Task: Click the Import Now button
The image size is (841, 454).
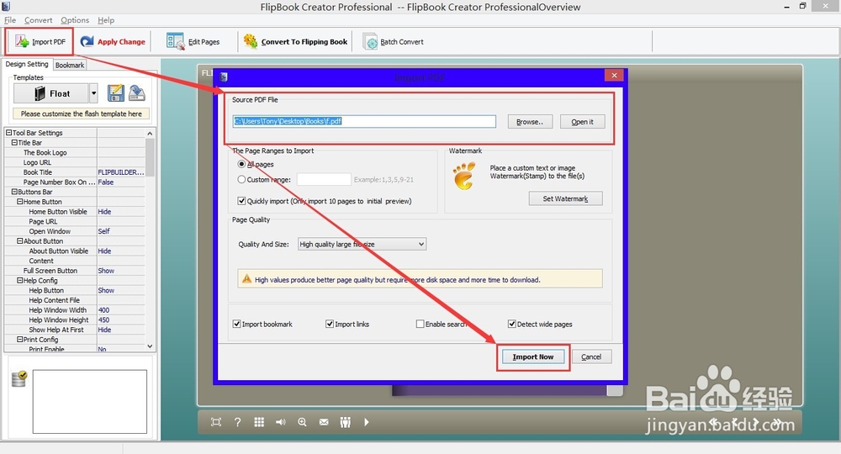Action: pos(532,356)
